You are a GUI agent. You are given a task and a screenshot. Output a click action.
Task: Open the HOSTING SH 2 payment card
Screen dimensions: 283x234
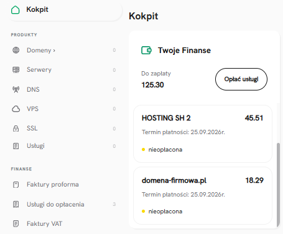coord(203,134)
